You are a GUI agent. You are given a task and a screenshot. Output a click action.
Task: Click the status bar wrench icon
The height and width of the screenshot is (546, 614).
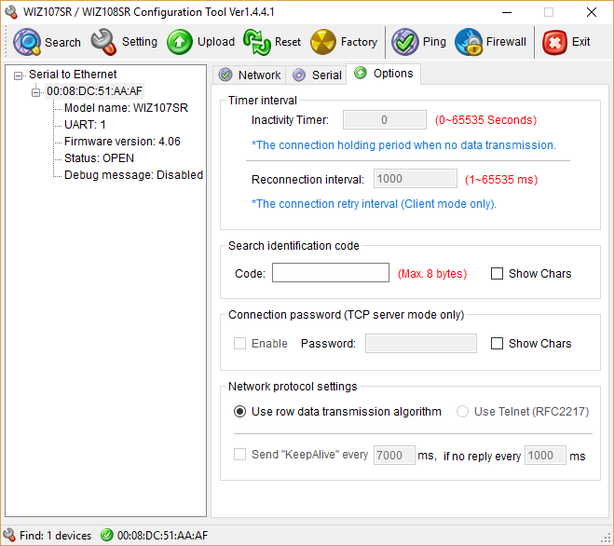[x=8, y=535]
